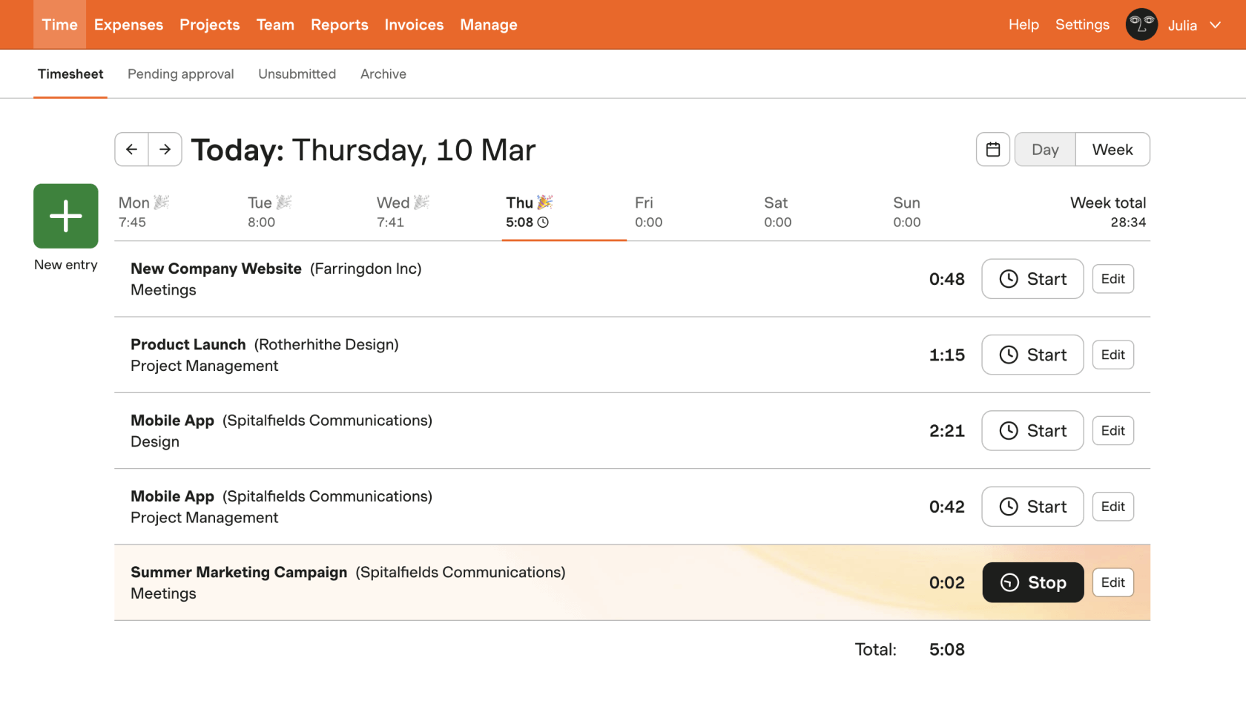
Task: Stop the Summer Marketing Campaign timer
Action: tap(1032, 582)
